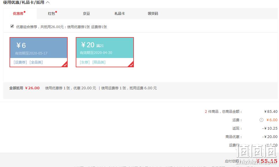This screenshot has height=167, width=279.
Task: Open the 领货码 tab
Action: coord(153,14)
